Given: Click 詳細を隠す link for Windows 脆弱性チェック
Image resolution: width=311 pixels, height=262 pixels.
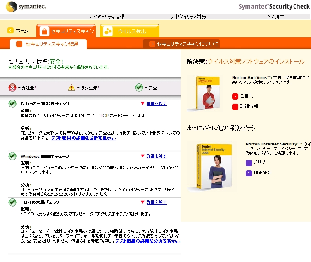Looking at the screenshot, I should click(x=157, y=156).
